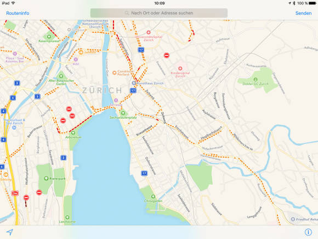The width and height of the screenshot is (318, 239).
Task: Select the Sechseläutenplatz park marker
Action: pyautogui.click(x=123, y=113)
